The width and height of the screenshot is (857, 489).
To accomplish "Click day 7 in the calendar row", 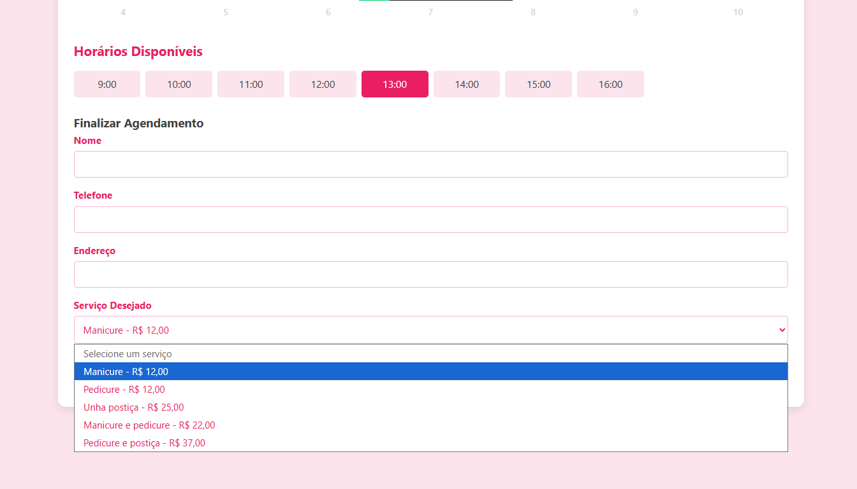I will tap(430, 12).
